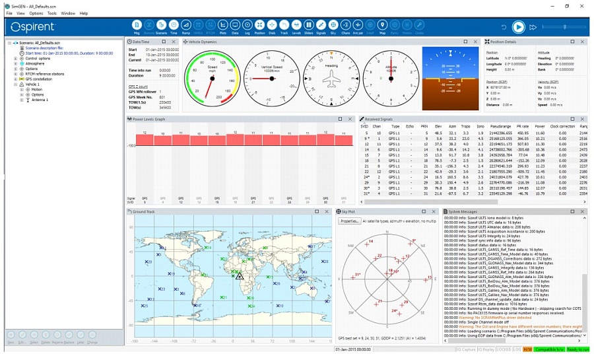Expand the Control options node
The image size is (594, 354).
pyautogui.click(x=15, y=58)
